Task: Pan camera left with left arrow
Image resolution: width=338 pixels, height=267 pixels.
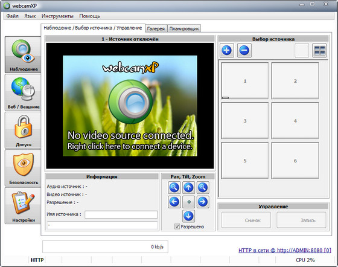Action: coord(174,202)
